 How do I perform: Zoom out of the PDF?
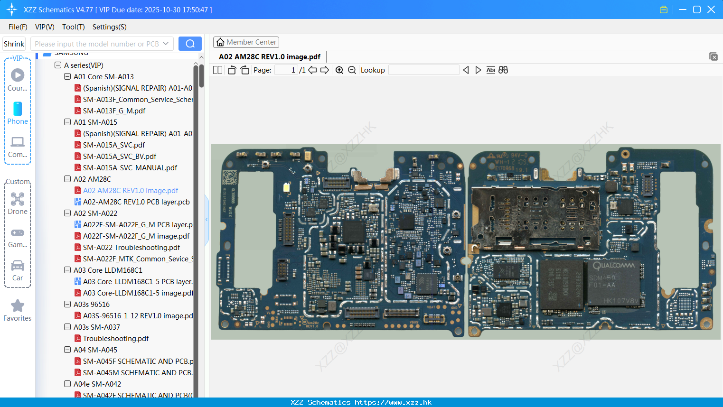coord(352,70)
